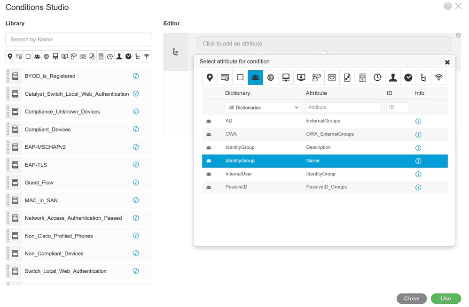Select Catalyst_Switch_Local_Web_Authentication library condition

78,94
